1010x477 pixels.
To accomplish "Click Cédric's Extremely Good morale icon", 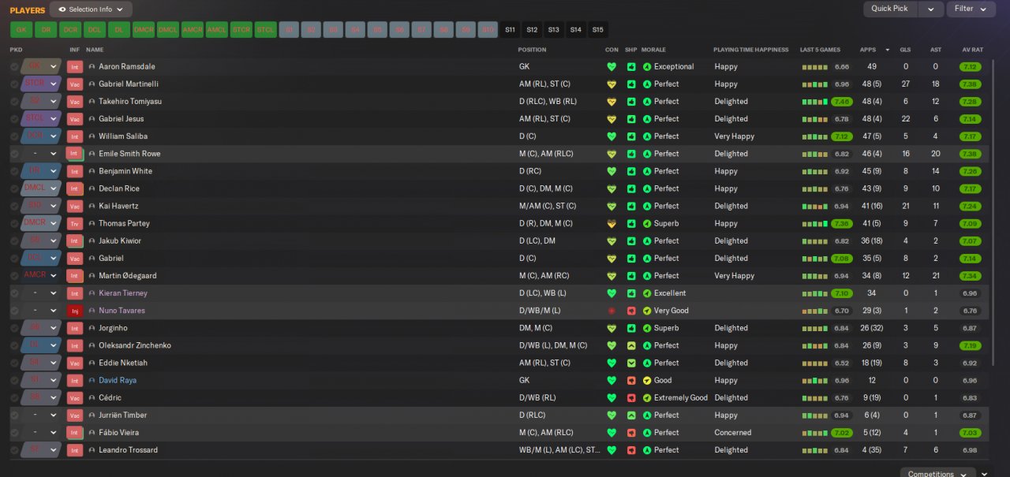I will coord(648,397).
